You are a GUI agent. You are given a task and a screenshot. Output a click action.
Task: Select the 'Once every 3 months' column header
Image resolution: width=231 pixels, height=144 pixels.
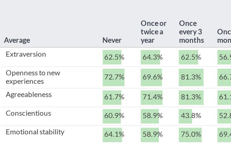(191, 32)
